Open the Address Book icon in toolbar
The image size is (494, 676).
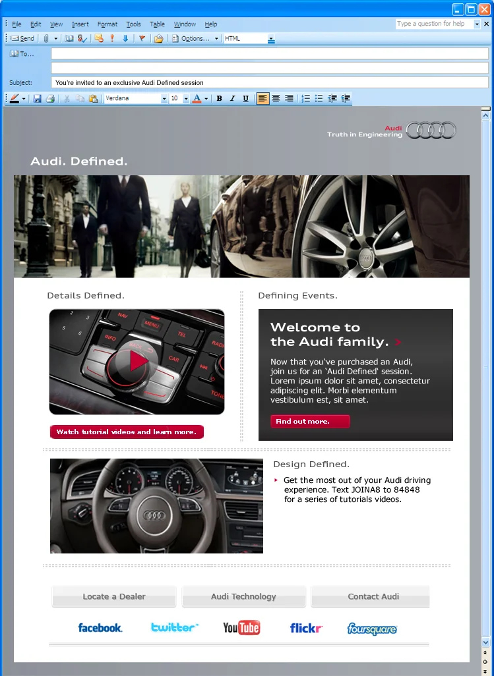(69, 38)
